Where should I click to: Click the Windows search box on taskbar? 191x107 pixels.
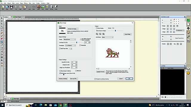tap(19, 105)
